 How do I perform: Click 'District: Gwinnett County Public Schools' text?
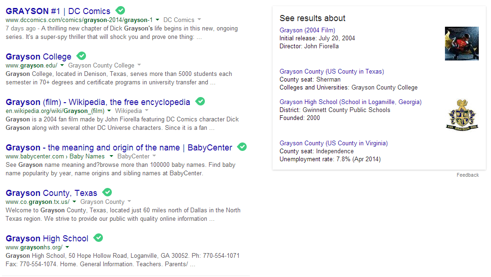pyautogui.click(x=335, y=110)
